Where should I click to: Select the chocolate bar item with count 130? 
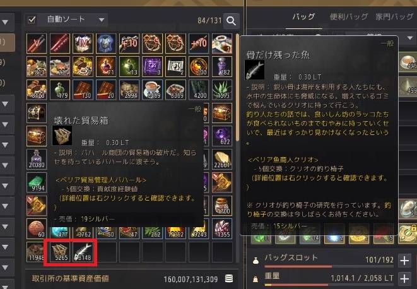pos(83,90)
